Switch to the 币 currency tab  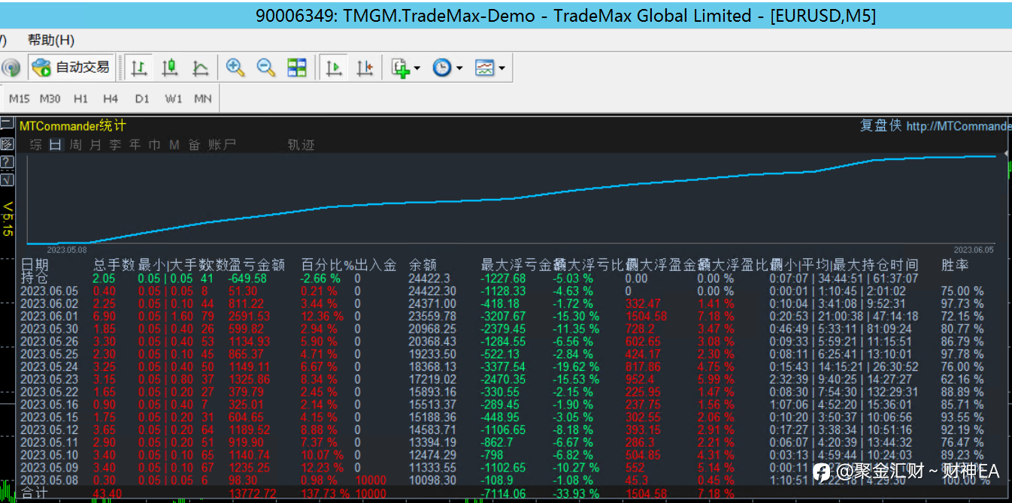tap(154, 145)
